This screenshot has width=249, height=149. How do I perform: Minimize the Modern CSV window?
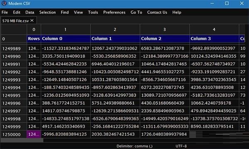click(212, 3)
